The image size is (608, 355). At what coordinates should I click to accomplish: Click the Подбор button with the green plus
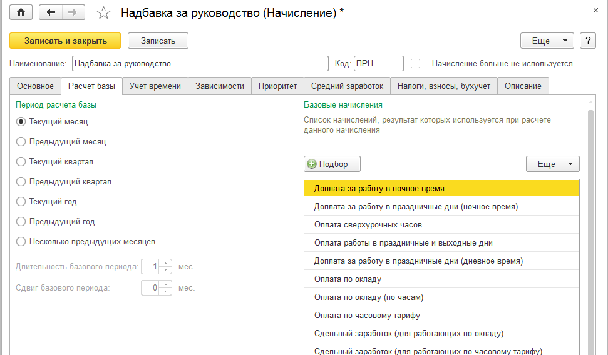click(x=332, y=164)
